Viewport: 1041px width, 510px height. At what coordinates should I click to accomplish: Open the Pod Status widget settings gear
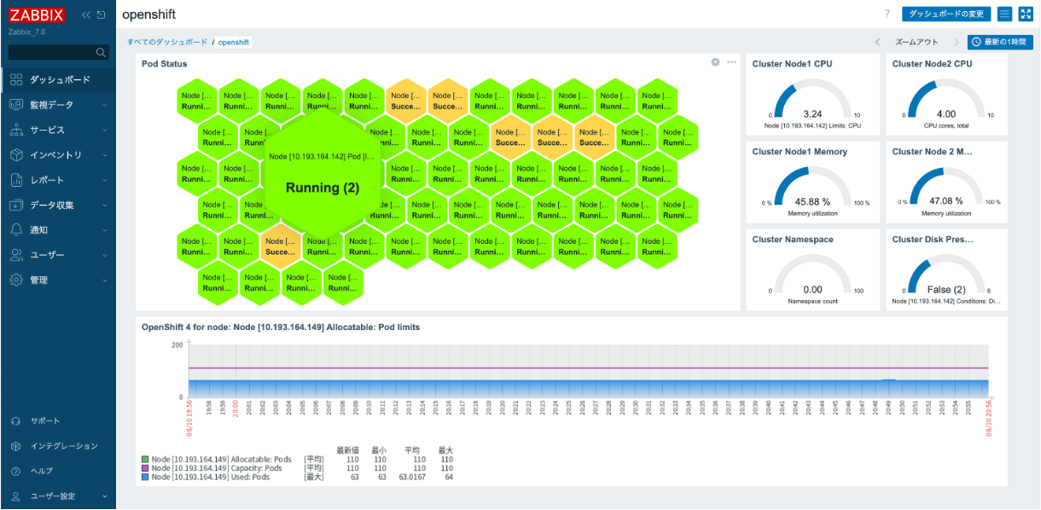[715, 62]
